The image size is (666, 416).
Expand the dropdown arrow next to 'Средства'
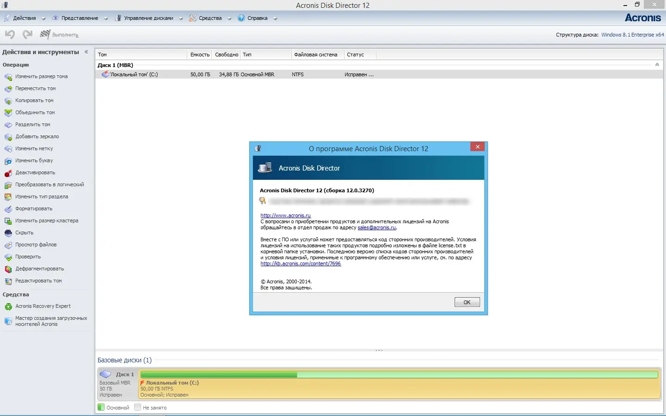click(229, 19)
